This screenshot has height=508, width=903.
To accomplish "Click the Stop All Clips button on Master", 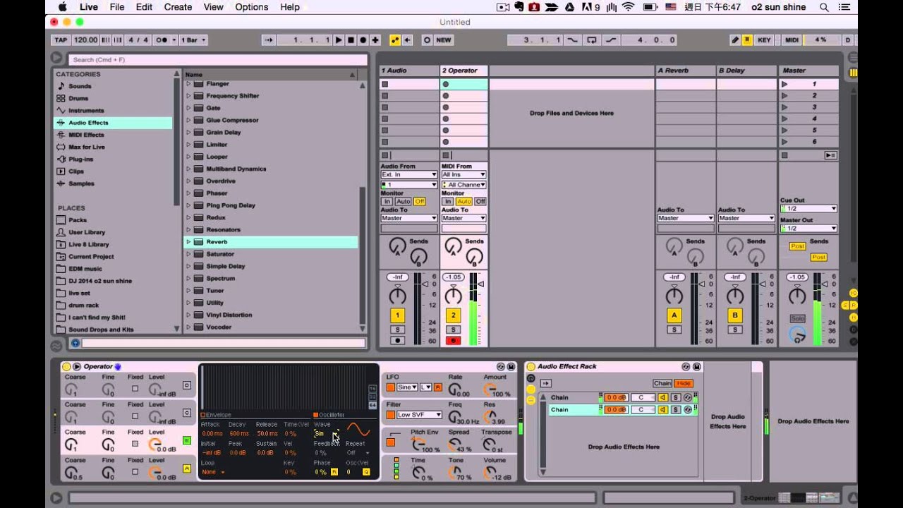I will (x=784, y=155).
